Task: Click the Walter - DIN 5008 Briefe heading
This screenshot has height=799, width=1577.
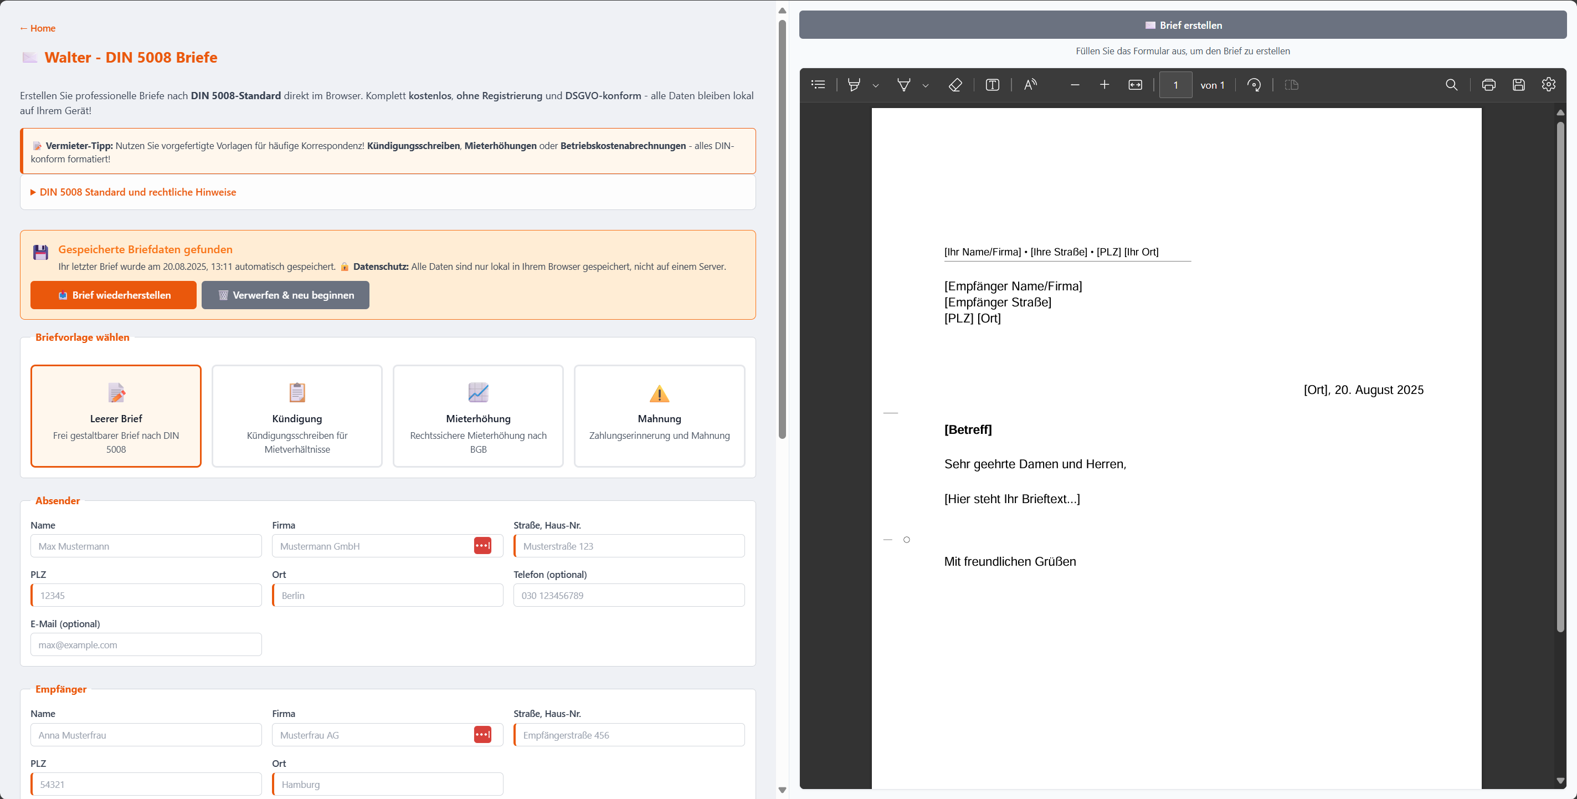Action: [131, 58]
